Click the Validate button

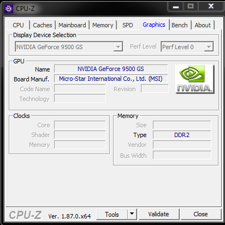click(x=158, y=214)
